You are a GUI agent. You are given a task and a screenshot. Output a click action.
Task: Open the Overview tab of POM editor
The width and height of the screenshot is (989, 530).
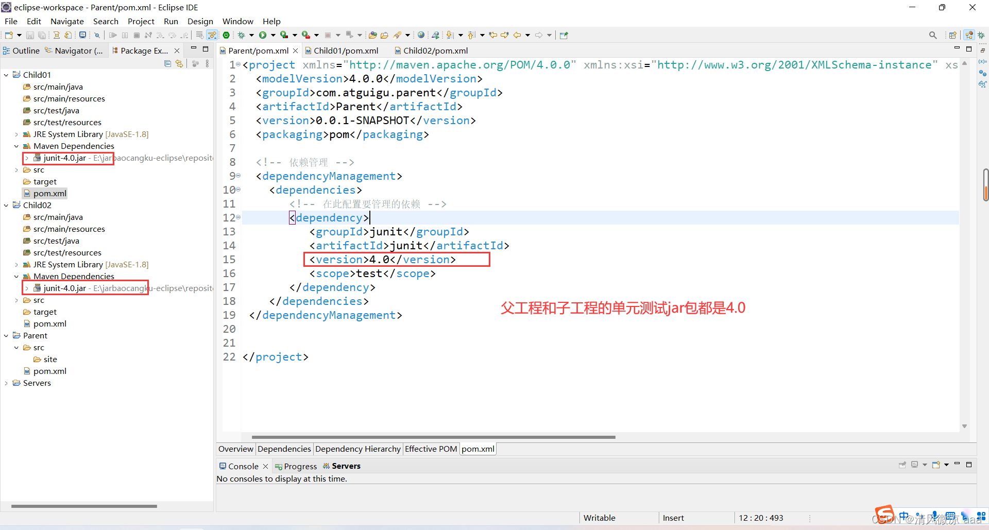tap(236, 449)
